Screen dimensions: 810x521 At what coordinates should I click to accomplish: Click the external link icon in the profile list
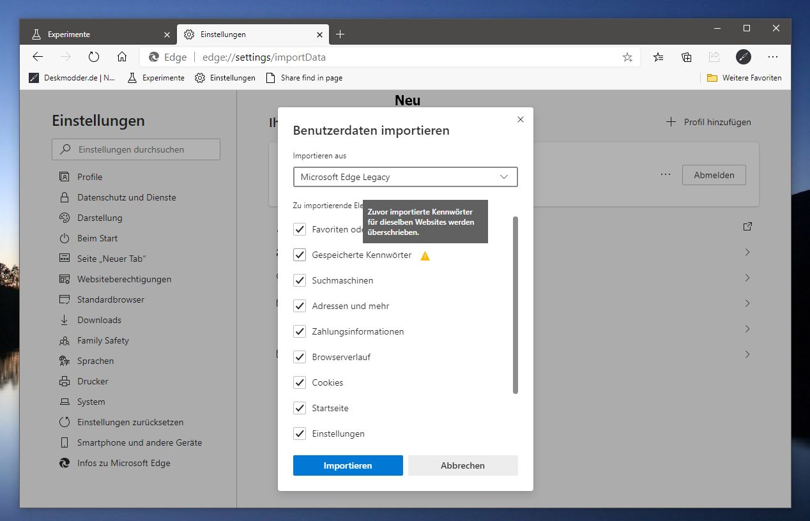click(x=747, y=227)
